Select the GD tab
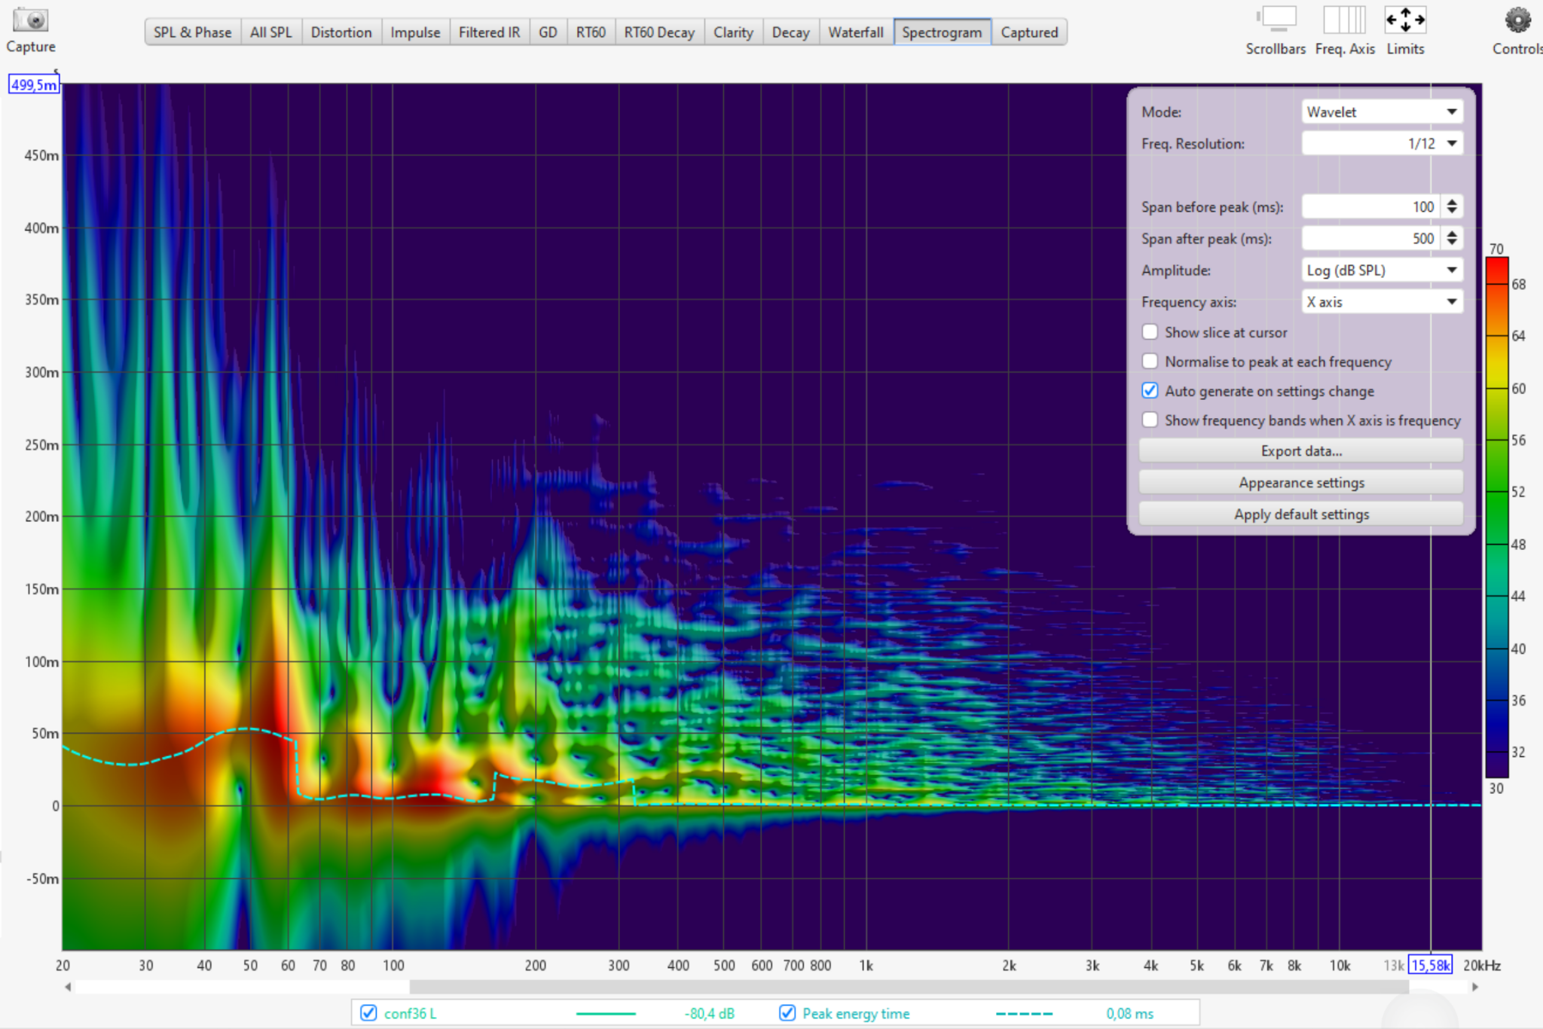Viewport: 1543px width, 1029px height. coord(548,32)
